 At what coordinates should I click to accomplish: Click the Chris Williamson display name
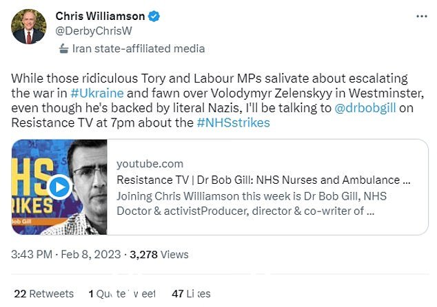[x=100, y=16]
